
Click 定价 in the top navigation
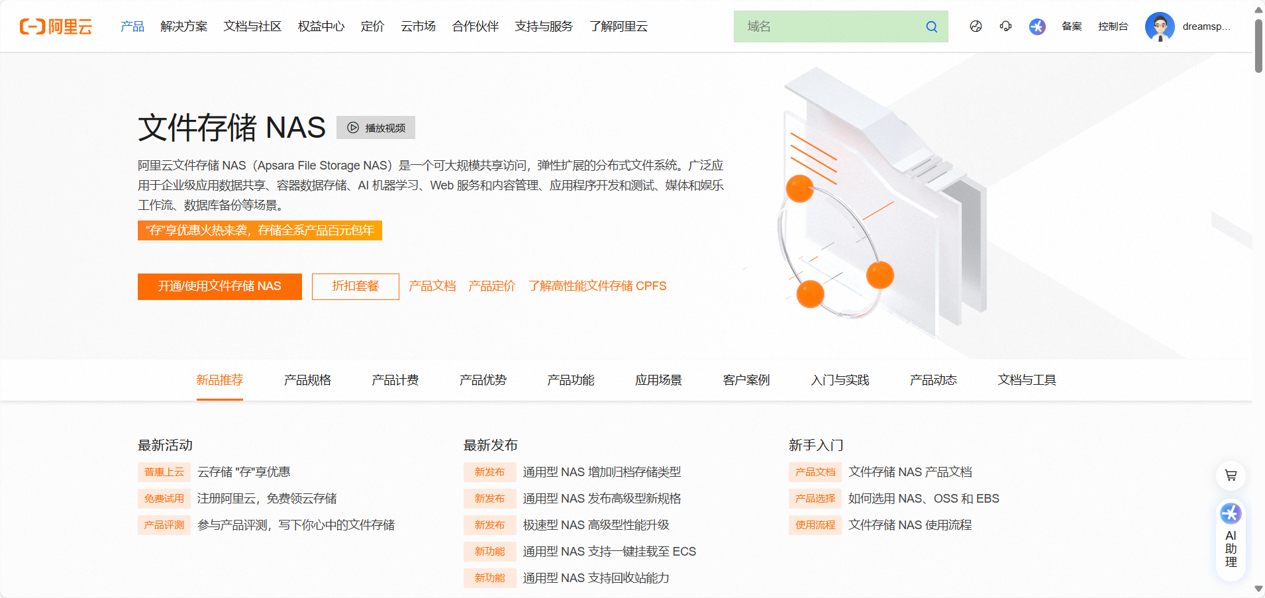point(372,26)
